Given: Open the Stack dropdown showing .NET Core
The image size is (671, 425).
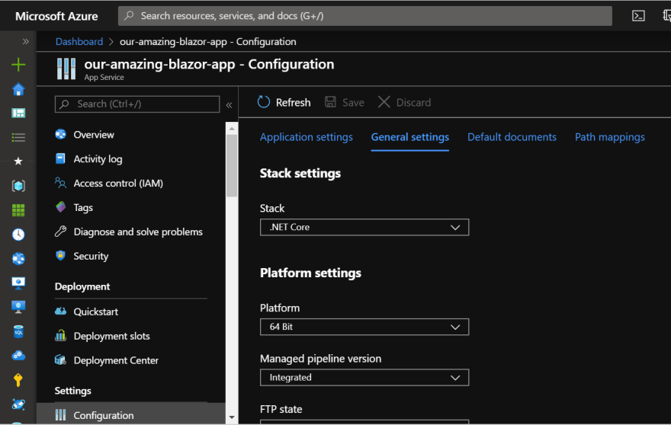Looking at the screenshot, I should [x=364, y=228].
